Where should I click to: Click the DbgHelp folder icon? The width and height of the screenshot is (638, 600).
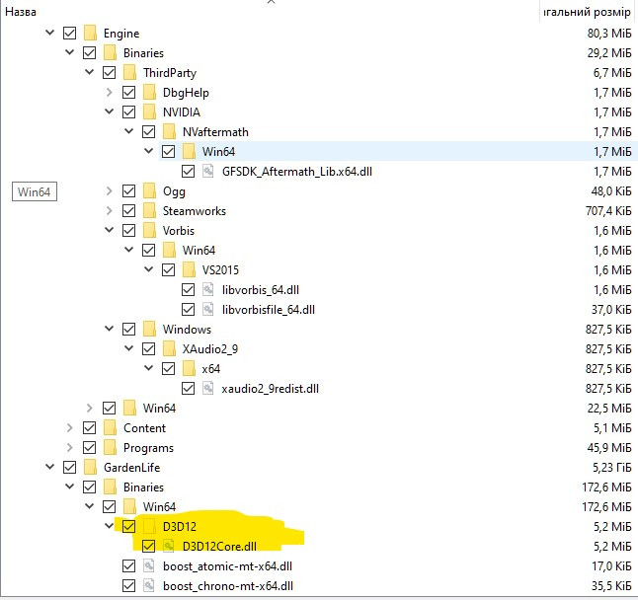(149, 93)
